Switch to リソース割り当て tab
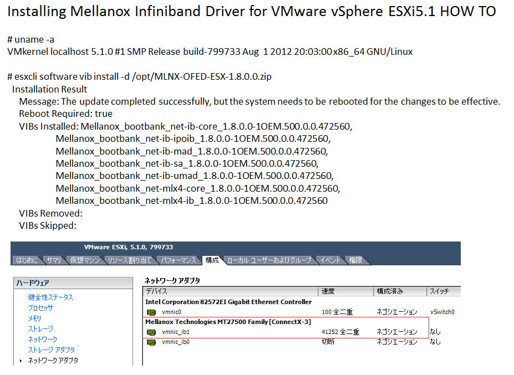The width and height of the screenshot is (514, 375). click(130, 260)
